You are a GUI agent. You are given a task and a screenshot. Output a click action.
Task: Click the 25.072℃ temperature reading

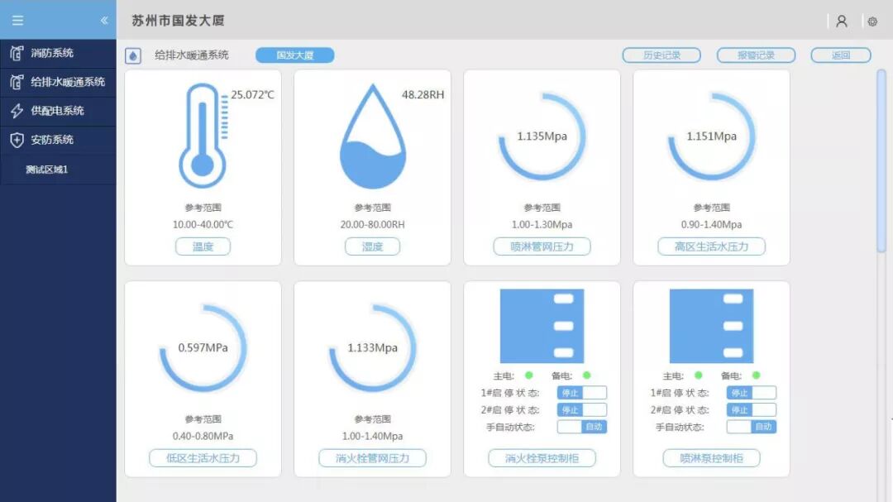click(x=252, y=94)
